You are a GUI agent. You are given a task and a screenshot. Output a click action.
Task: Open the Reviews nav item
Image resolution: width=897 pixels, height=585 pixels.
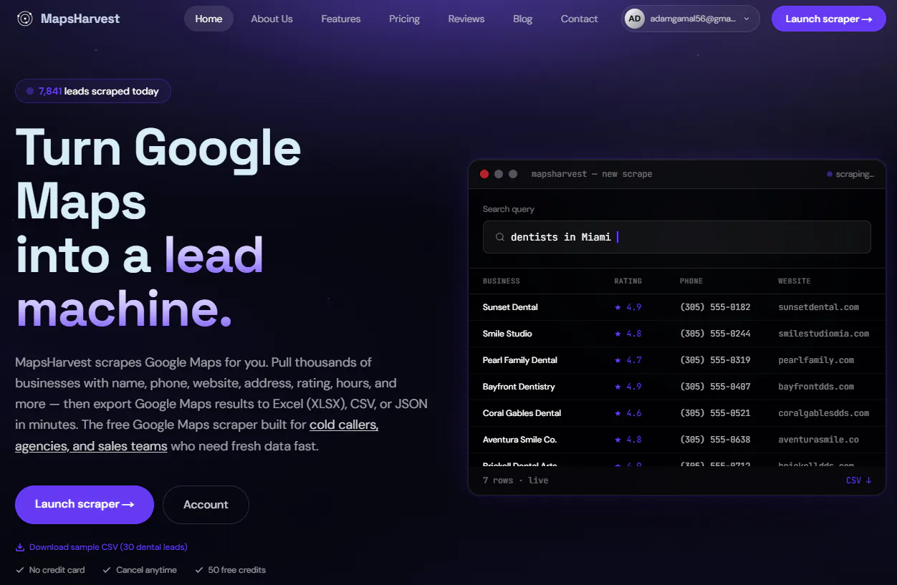[x=466, y=19]
